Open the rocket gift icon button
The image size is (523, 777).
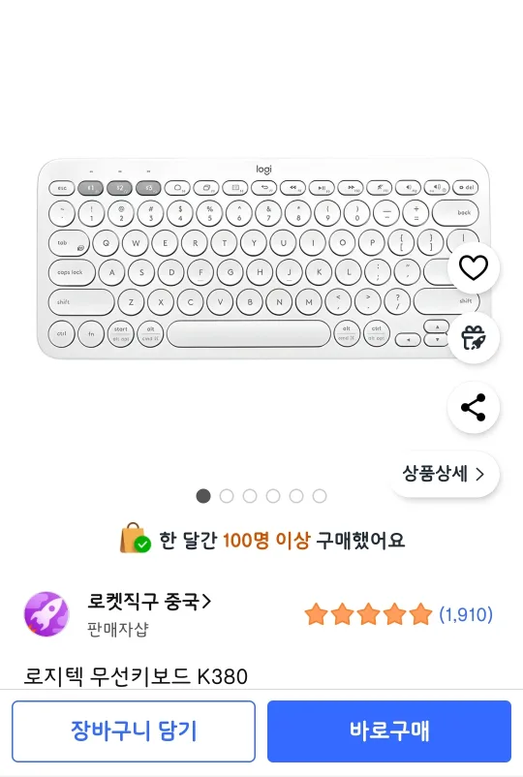coord(474,338)
